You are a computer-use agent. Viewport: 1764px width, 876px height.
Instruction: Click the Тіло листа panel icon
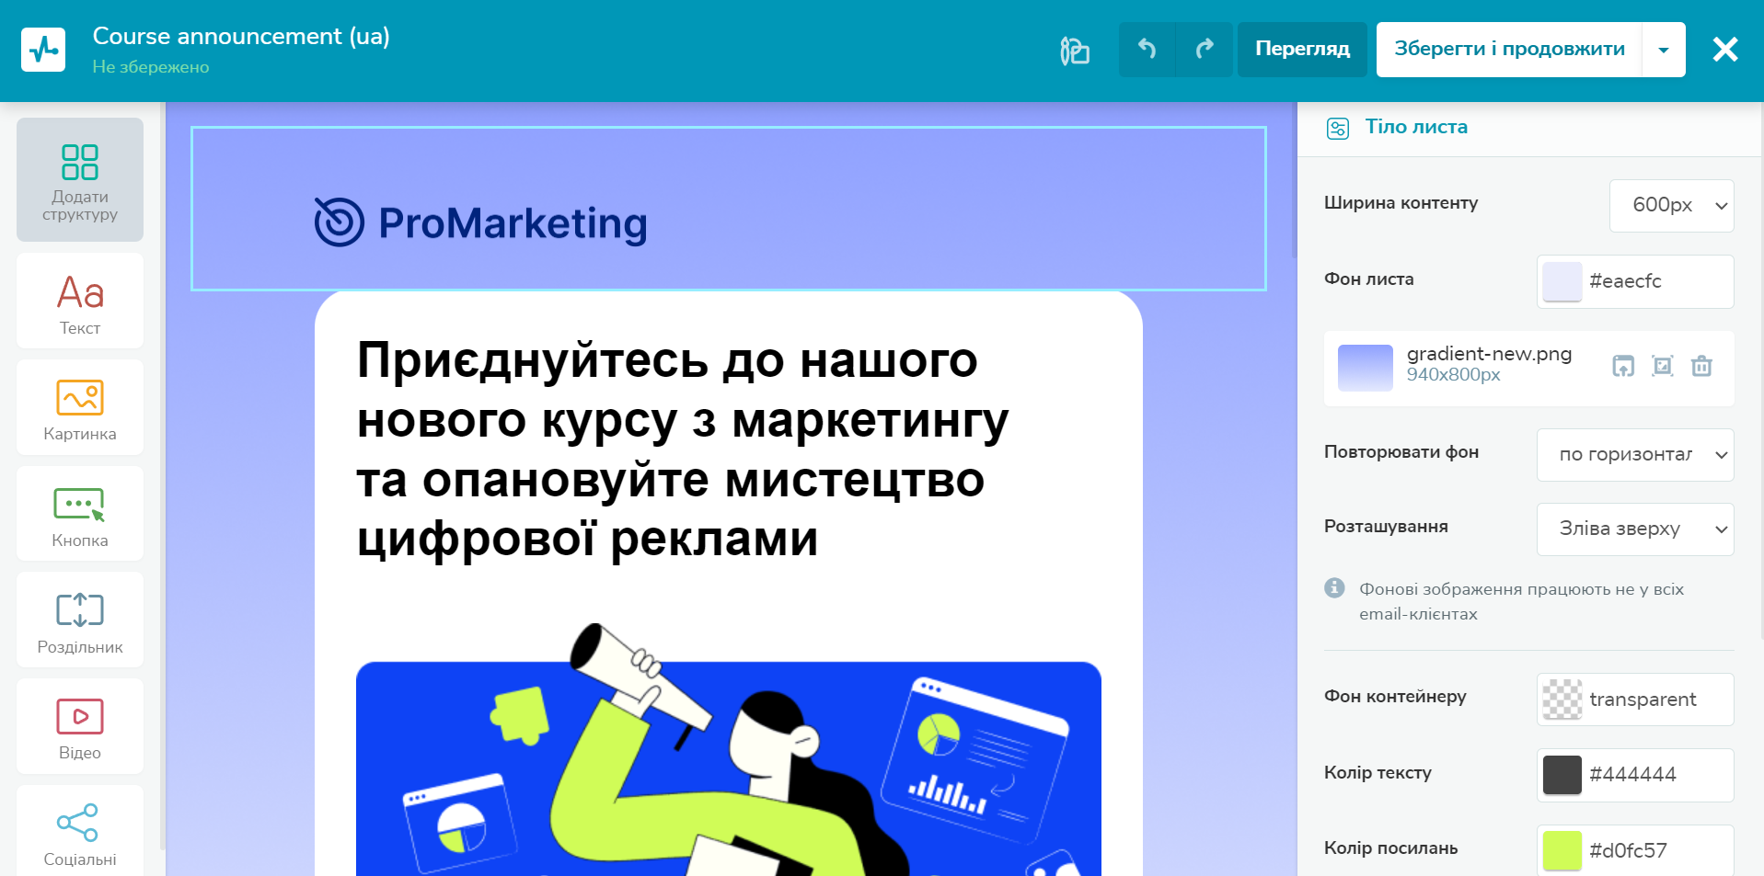coord(1338,128)
